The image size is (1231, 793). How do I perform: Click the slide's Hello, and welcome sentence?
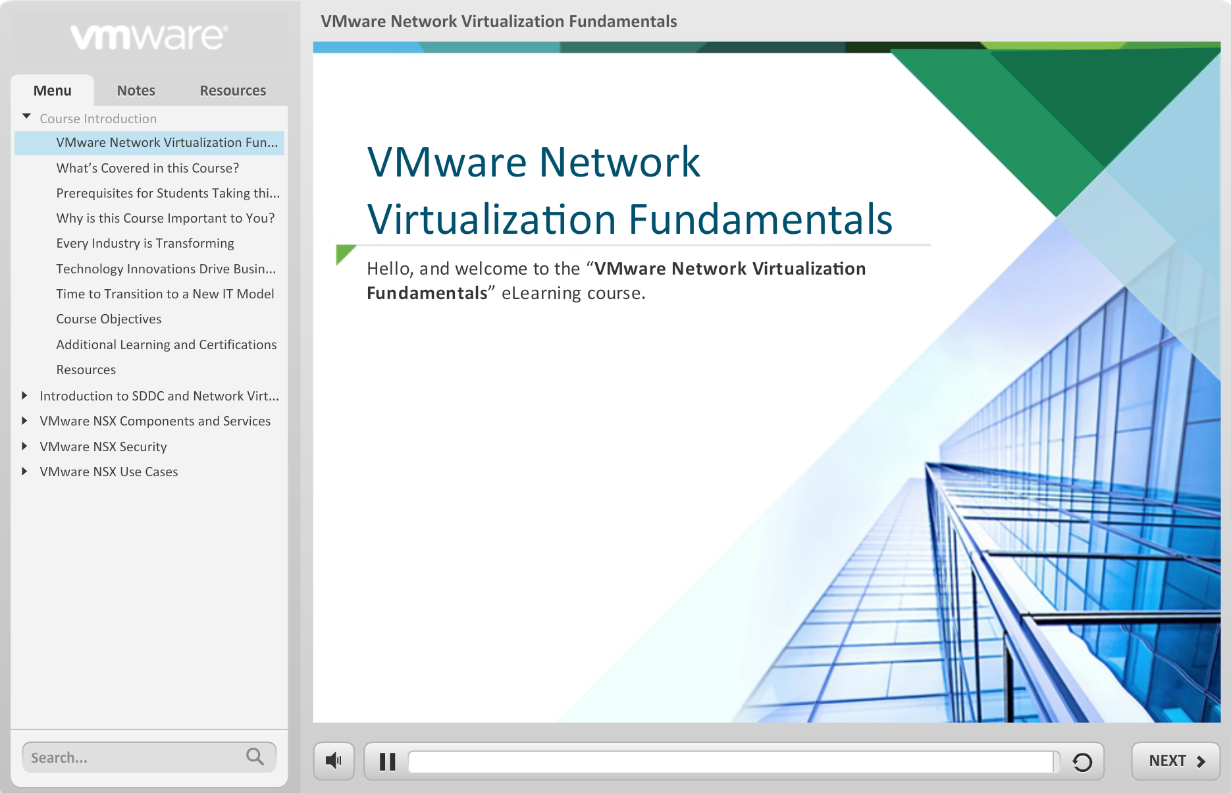(x=616, y=281)
